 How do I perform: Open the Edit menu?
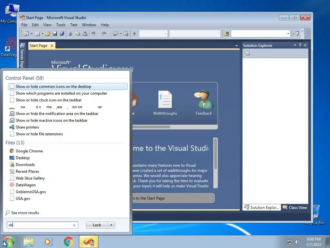pos(35,25)
